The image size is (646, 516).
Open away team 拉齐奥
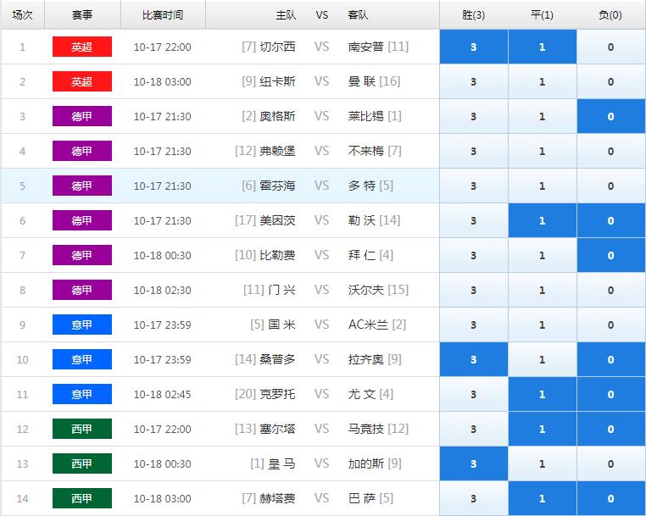(366, 359)
